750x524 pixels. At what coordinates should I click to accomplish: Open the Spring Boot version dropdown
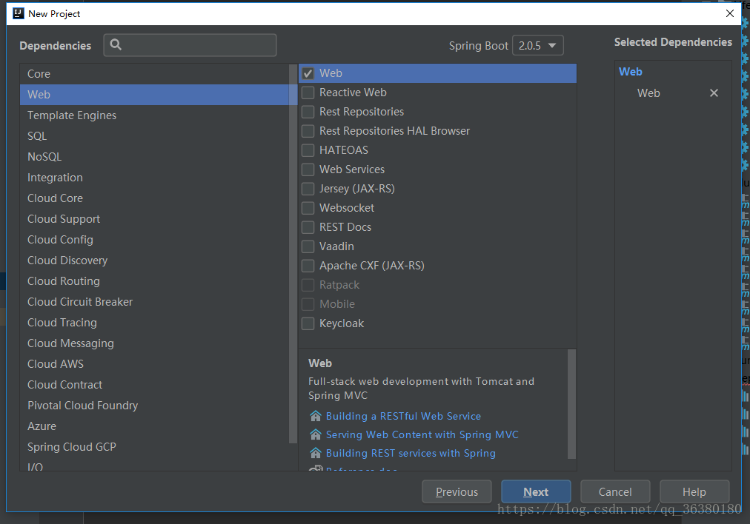(x=537, y=45)
